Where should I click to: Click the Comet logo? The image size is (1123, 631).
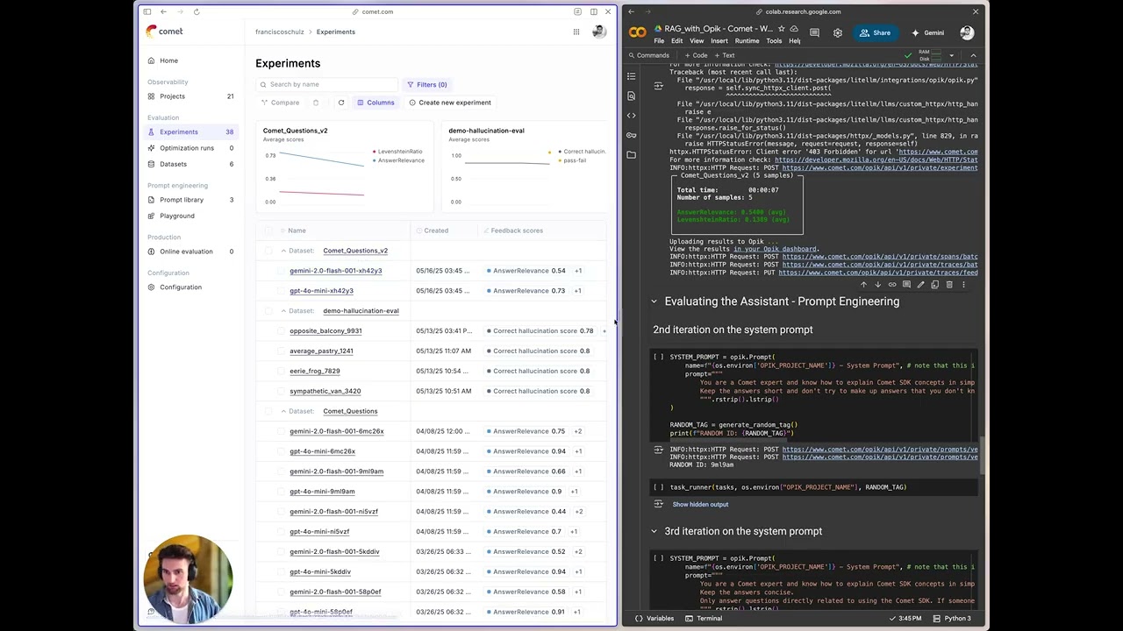click(x=165, y=32)
